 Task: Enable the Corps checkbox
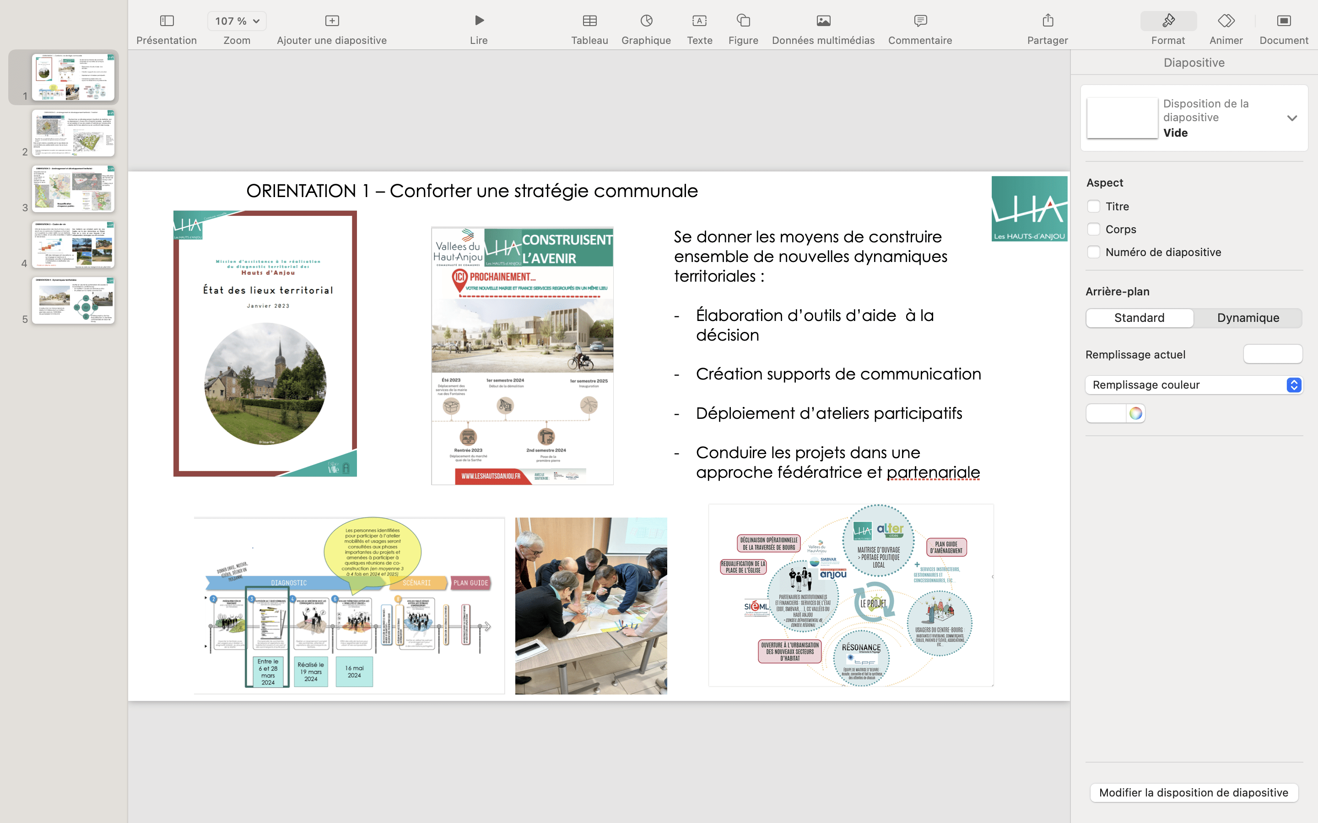1093,229
